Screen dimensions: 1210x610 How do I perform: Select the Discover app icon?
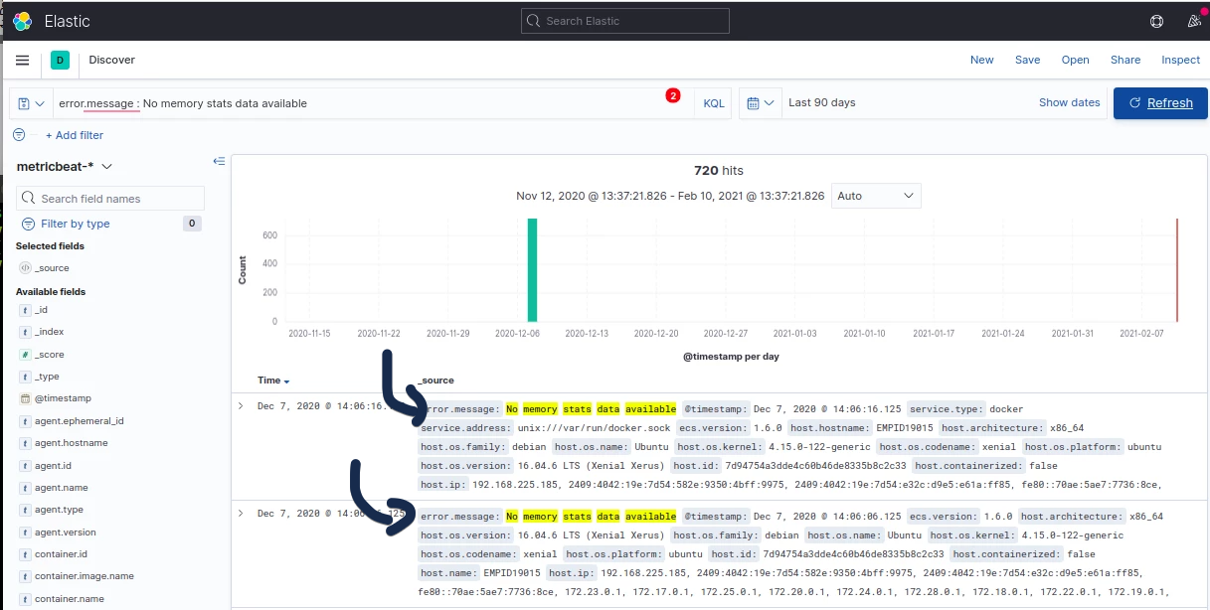point(60,60)
